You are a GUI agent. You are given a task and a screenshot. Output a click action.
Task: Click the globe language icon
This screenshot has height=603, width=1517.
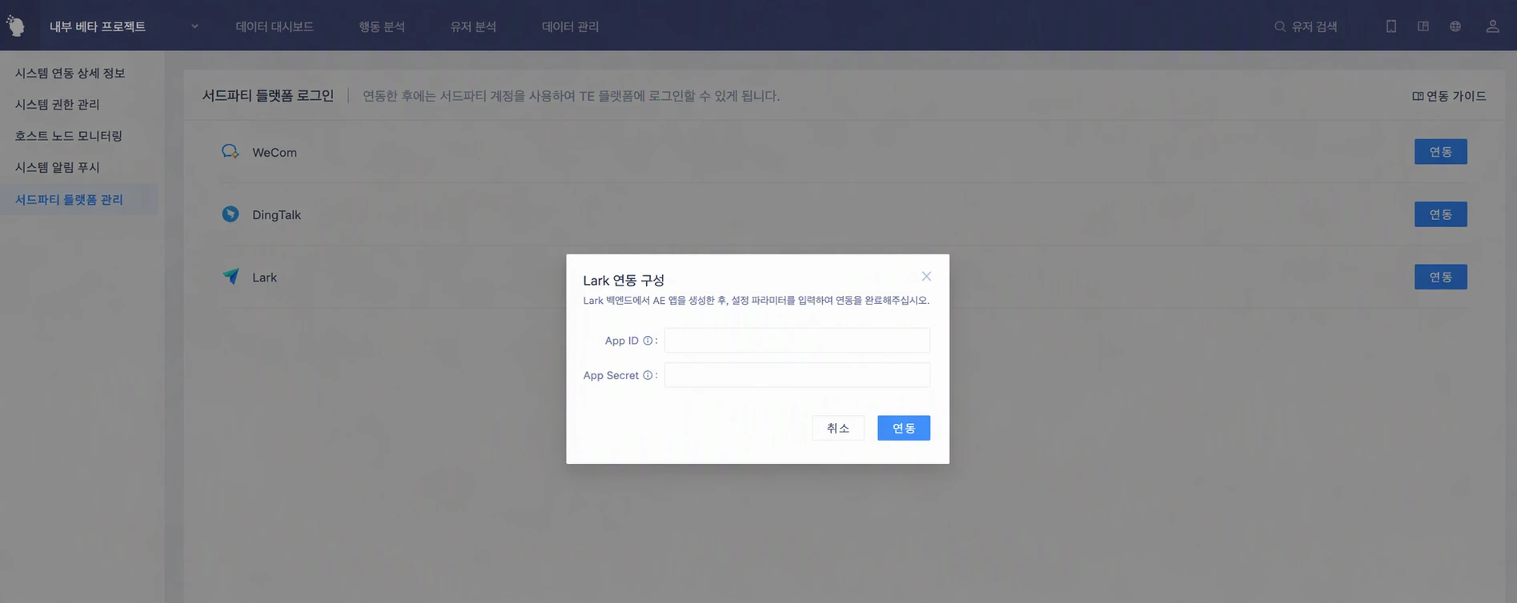point(1455,26)
